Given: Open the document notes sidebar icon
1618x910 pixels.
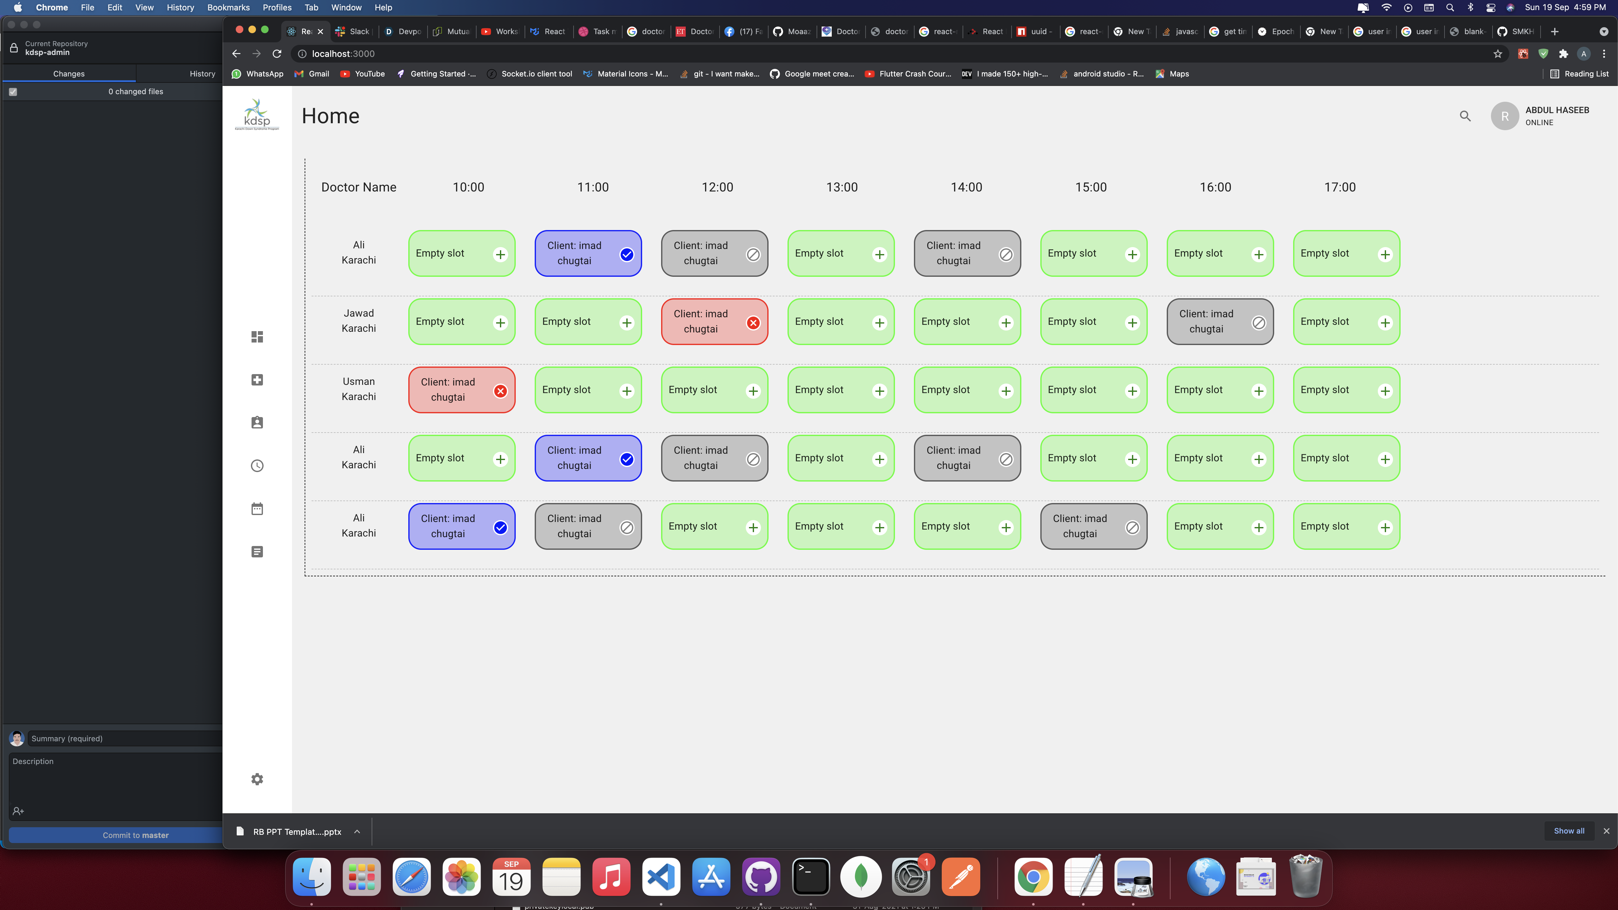Looking at the screenshot, I should (x=257, y=551).
